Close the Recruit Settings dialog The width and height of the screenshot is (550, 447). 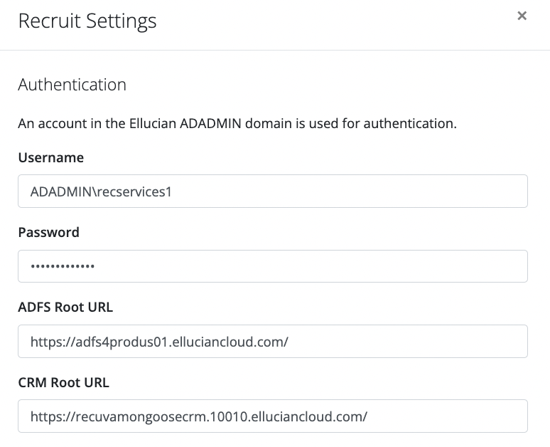coord(522,16)
